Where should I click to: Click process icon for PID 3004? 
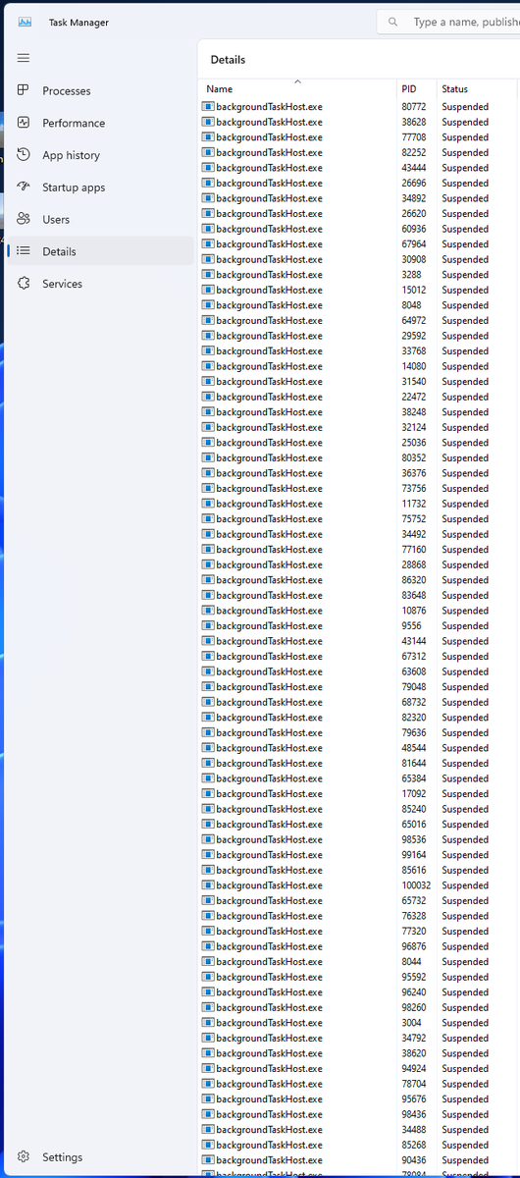click(x=208, y=1023)
